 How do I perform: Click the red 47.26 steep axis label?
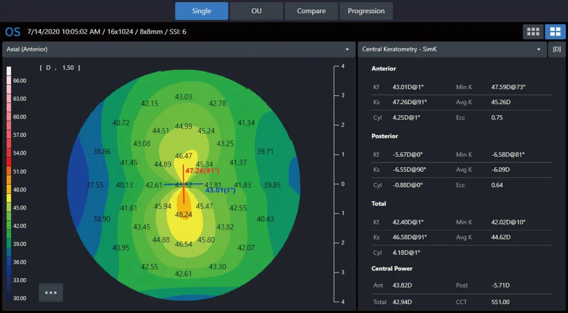tap(202, 171)
